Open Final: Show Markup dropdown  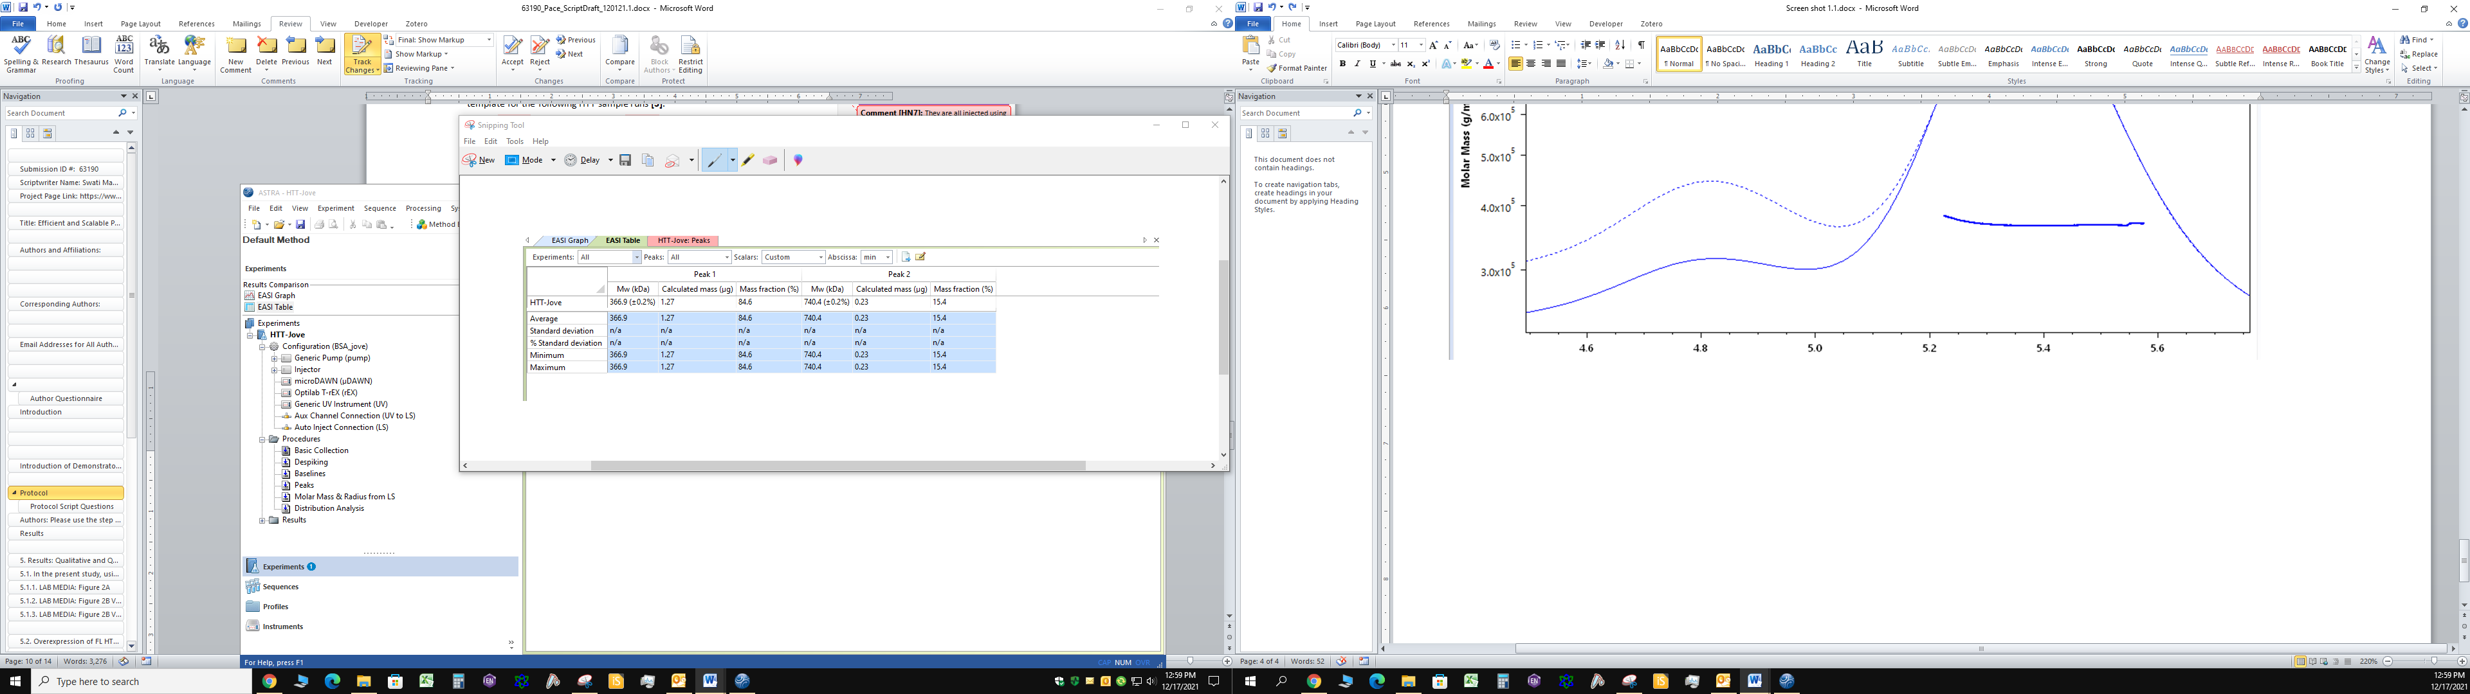489,40
